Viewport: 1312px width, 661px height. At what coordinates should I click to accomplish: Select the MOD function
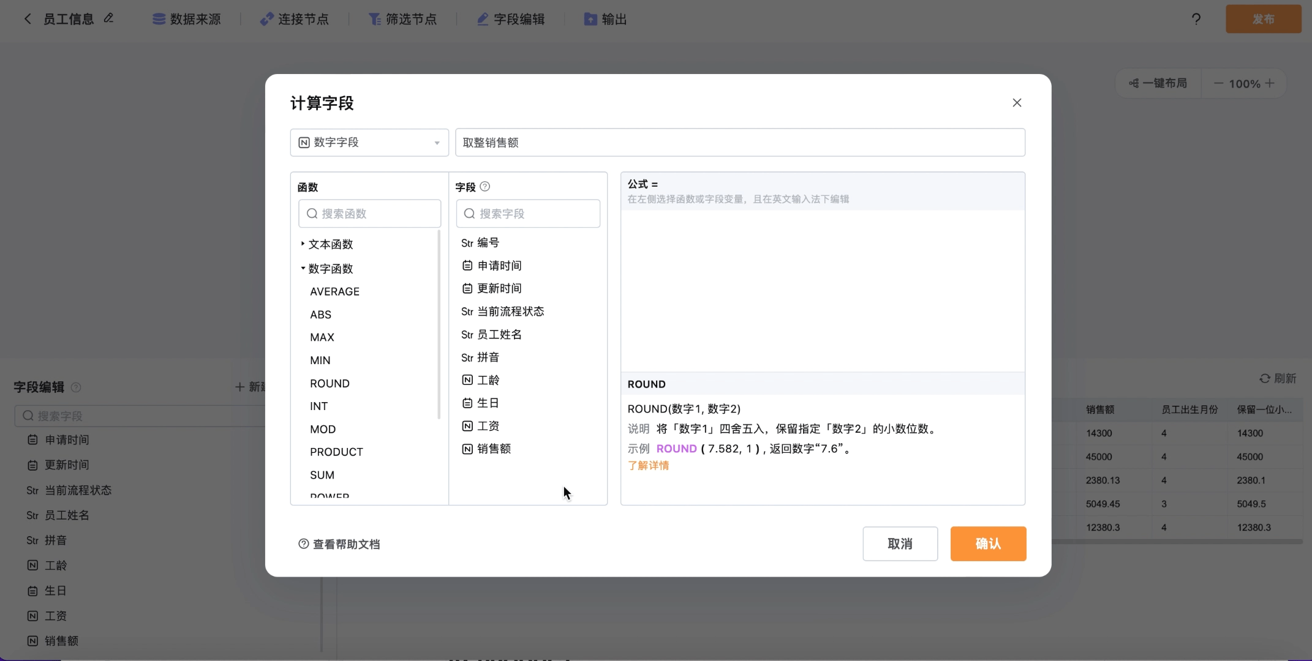(x=323, y=429)
